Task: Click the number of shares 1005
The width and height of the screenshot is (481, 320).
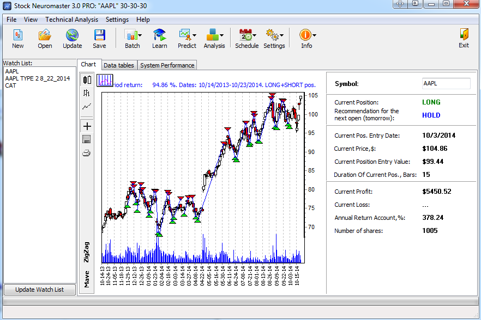Action: point(430,231)
